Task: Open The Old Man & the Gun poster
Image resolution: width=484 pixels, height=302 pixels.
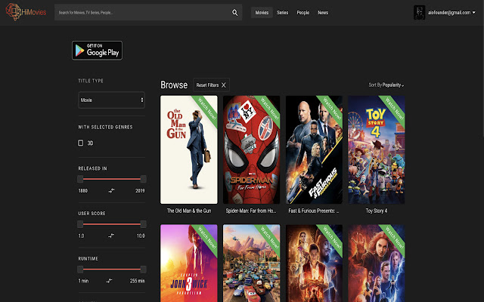Action: tap(189, 149)
